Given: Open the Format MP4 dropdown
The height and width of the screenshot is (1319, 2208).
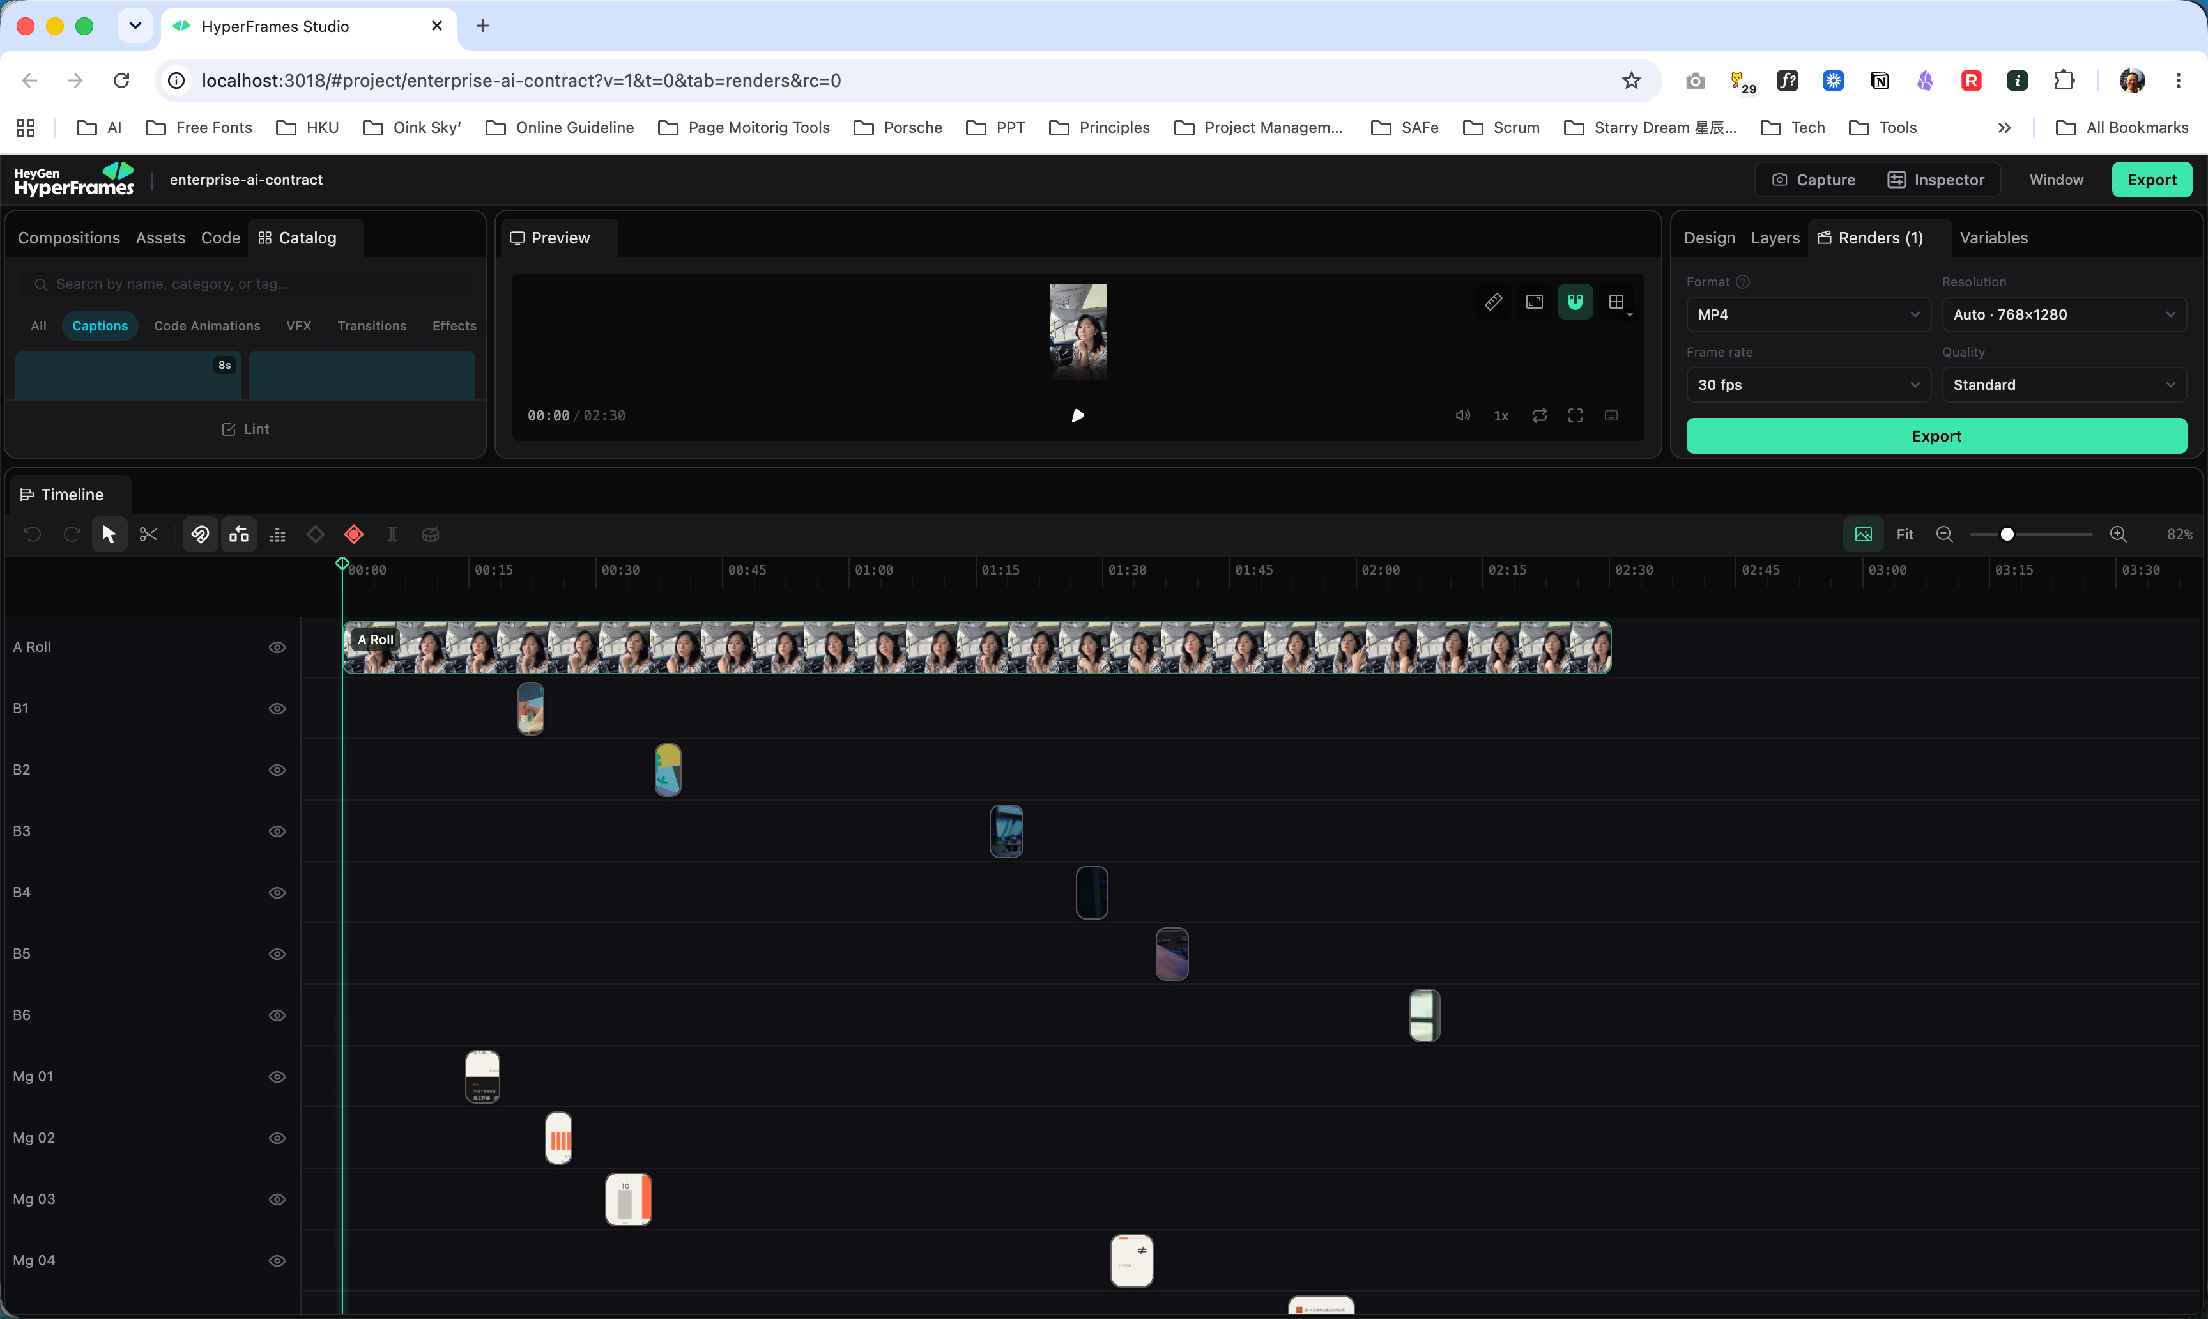Looking at the screenshot, I should point(1808,314).
